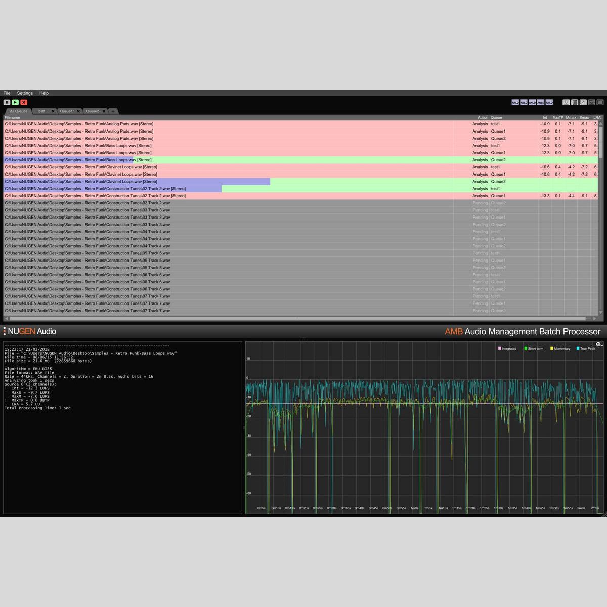This screenshot has width=607, height=607.
Task: Cancel processing with the red X button
Action: coord(24,102)
